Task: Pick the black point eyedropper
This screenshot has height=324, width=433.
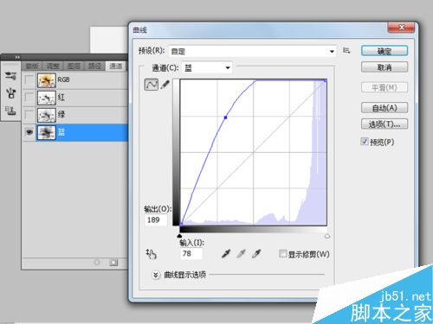Action: [226, 254]
